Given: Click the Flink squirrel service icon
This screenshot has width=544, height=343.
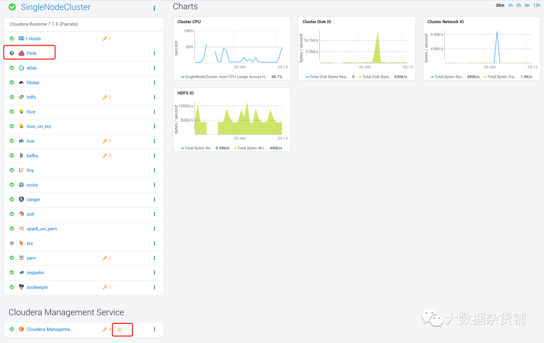Looking at the screenshot, I should point(21,53).
